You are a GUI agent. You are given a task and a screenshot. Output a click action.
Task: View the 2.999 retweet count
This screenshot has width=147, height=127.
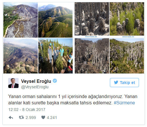coord(31,118)
